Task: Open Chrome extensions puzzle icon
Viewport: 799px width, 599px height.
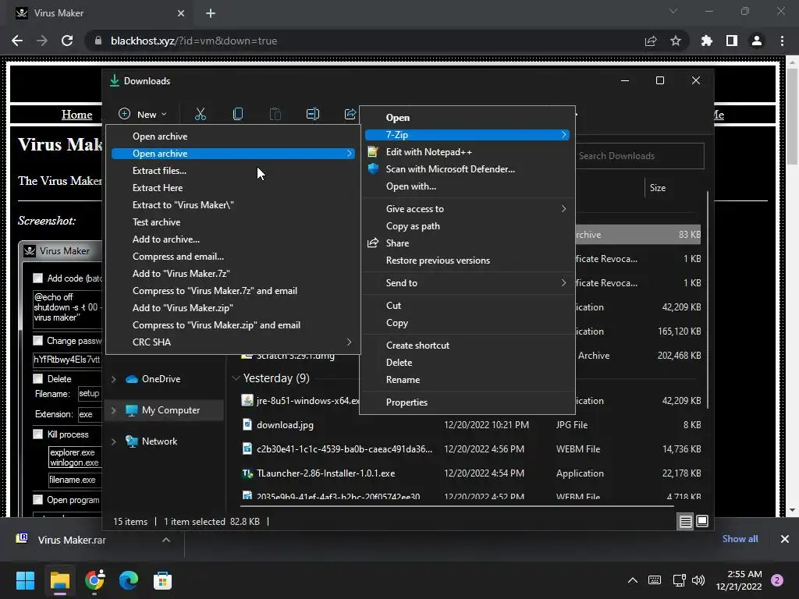Action: [707, 41]
